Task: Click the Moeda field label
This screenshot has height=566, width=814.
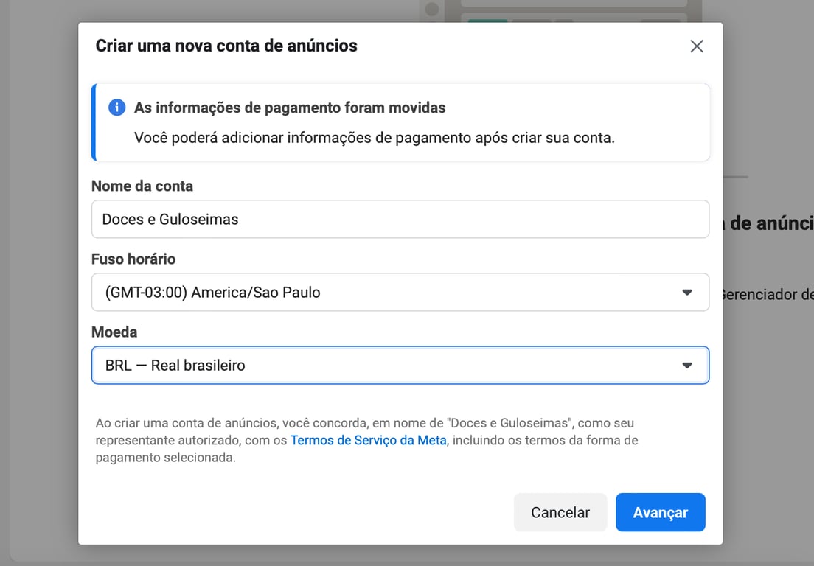Action: click(114, 332)
